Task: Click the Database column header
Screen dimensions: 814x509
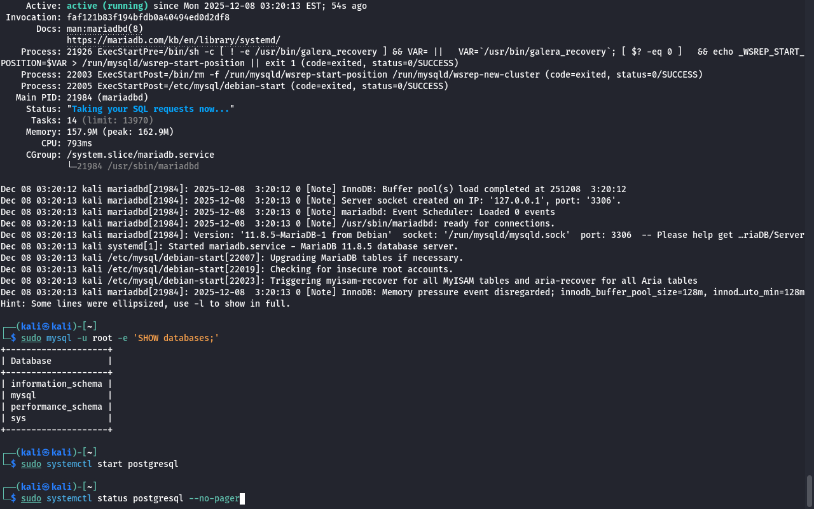Action: pyautogui.click(x=31, y=361)
